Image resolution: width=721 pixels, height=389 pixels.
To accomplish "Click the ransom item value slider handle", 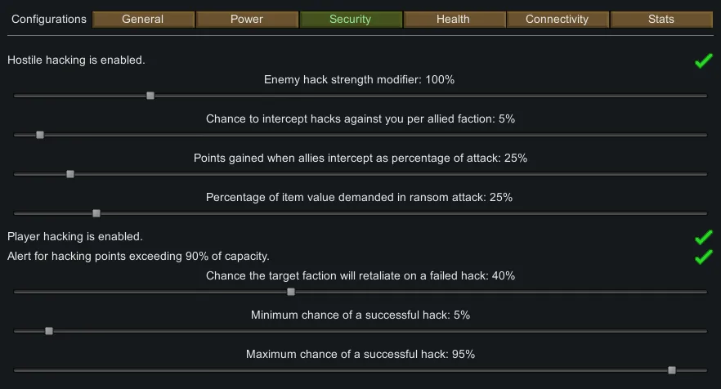I will click(x=96, y=213).
